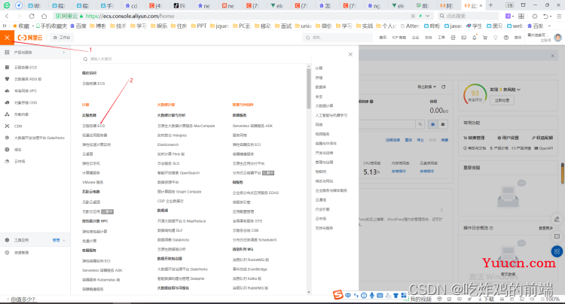
Task: Open 专有网络 VPC in the sidebar
Action: [25, 91]
